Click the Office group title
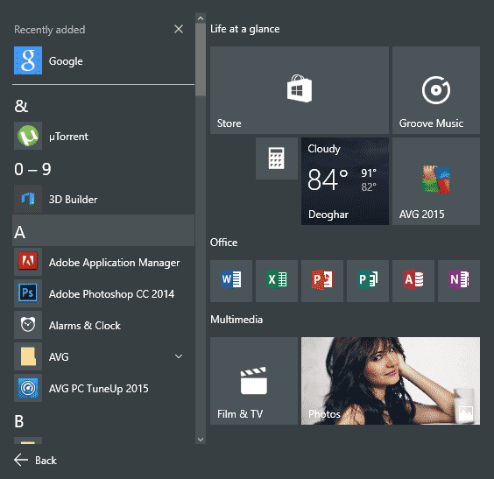The image size is (494, 479). click(223, 243)
